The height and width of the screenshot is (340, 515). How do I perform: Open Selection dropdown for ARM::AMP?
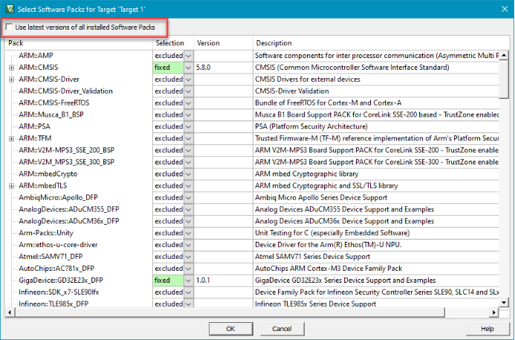coord(188,56)
